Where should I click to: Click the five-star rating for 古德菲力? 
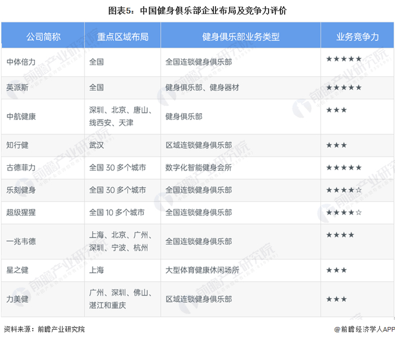344,167
